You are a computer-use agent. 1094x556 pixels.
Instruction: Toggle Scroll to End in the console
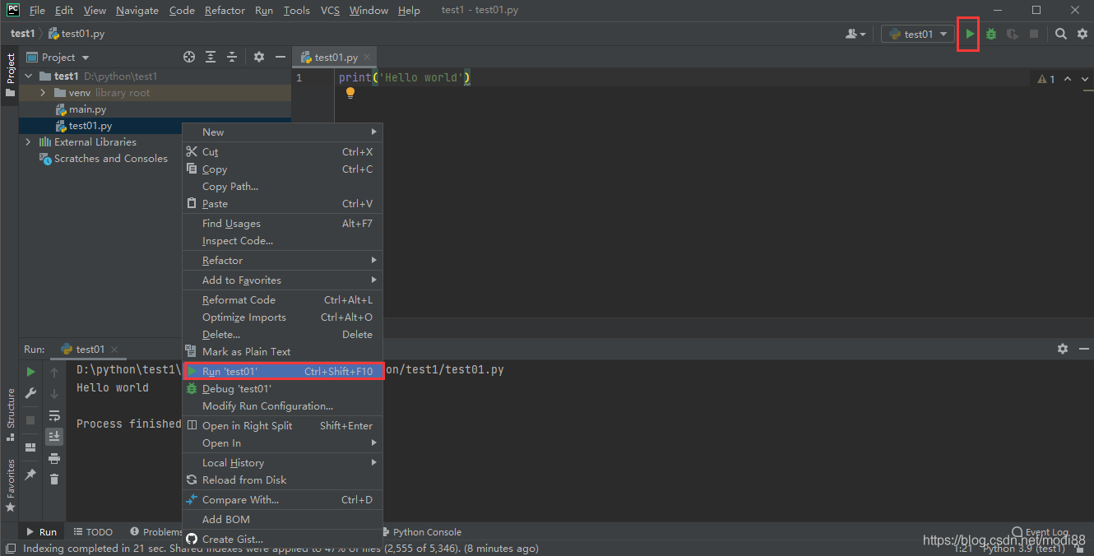pos(53,436)
